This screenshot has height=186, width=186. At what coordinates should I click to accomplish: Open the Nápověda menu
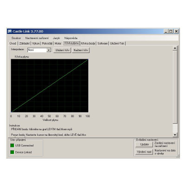click(71, 38)
